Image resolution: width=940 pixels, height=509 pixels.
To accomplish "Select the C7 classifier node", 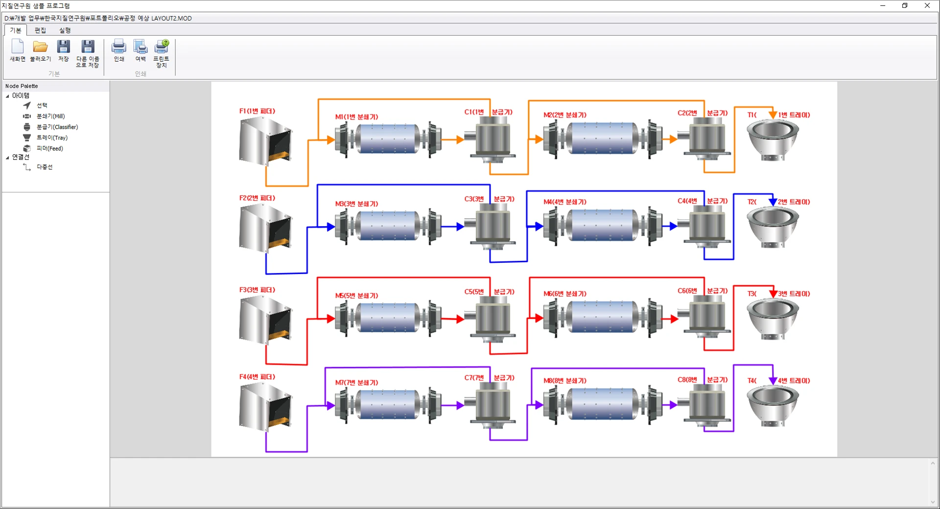I will (x=491, y=406).
